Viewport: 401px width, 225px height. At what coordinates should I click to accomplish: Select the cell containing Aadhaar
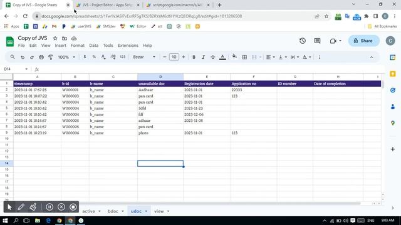point(160,90)
